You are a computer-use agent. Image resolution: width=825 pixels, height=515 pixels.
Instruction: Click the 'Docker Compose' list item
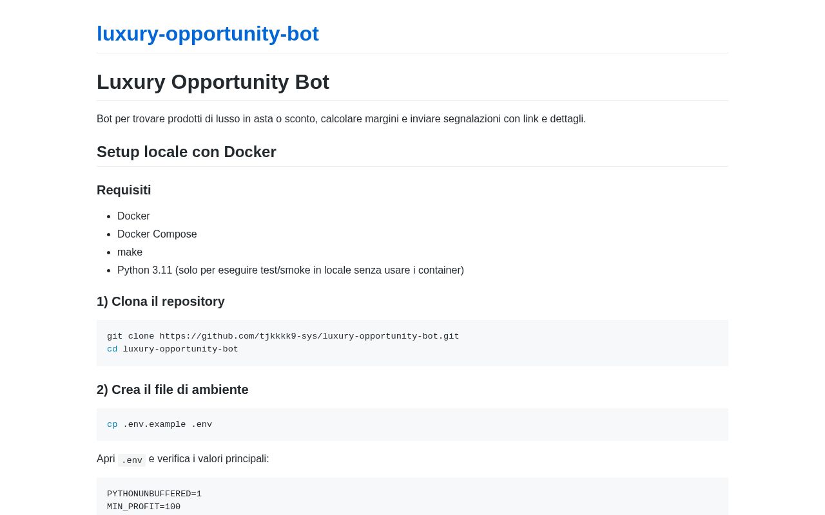pos(157,234)
